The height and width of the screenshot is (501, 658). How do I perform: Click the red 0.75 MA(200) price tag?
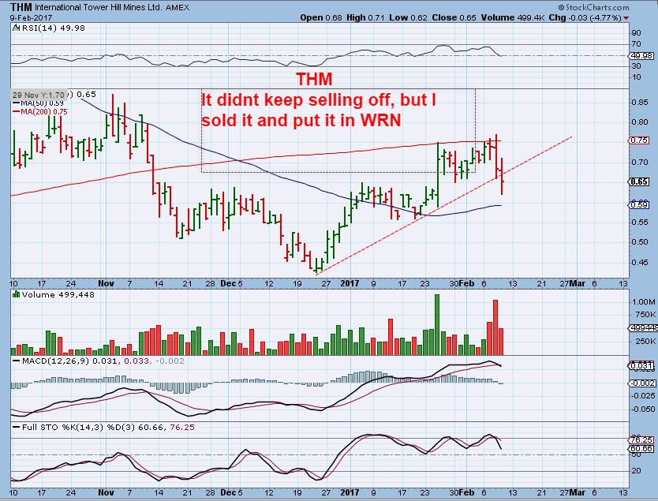[x=639, y=140]
